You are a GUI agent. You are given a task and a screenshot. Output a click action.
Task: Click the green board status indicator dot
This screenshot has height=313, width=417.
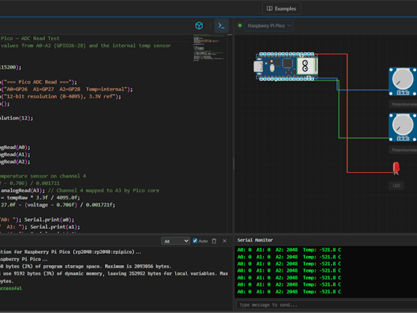240,26
